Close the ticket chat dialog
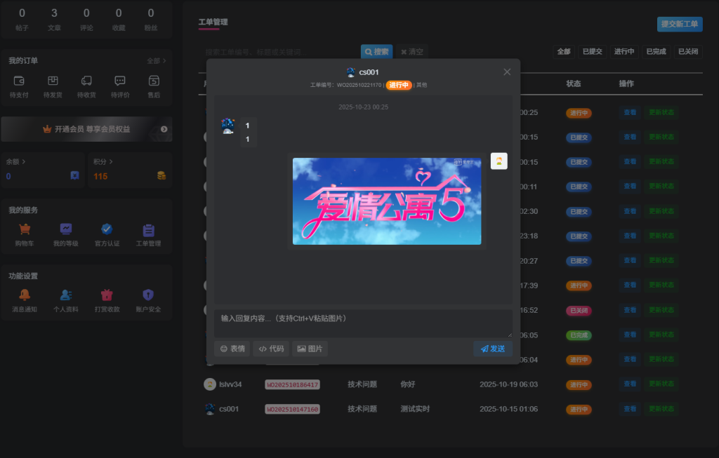 tap(507, 72)
